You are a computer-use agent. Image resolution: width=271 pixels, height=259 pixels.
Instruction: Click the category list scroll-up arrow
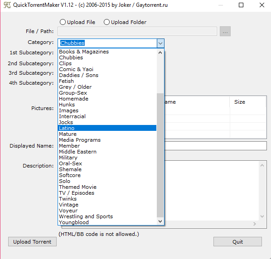160,53
